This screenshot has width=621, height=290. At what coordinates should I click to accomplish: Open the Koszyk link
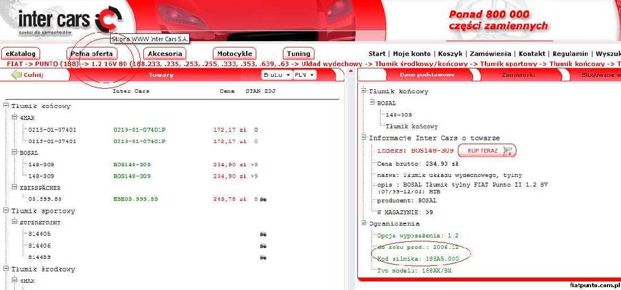tap(449, 54)
